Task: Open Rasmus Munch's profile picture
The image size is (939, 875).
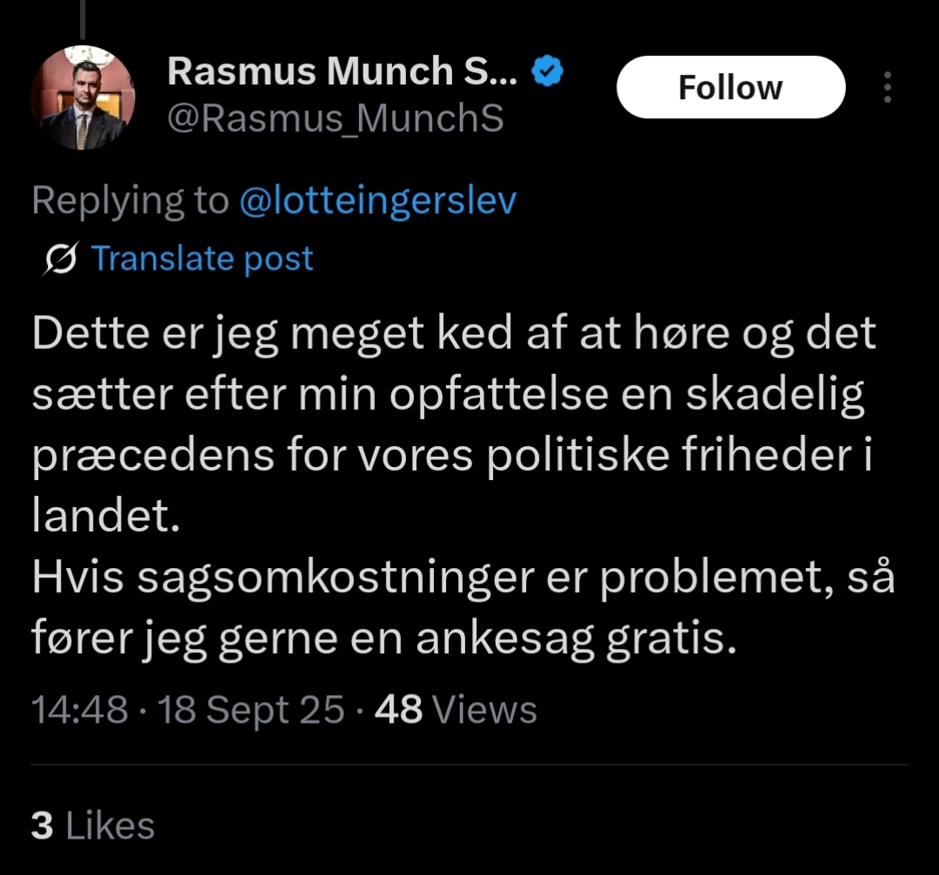Action: tap(83, 97)
